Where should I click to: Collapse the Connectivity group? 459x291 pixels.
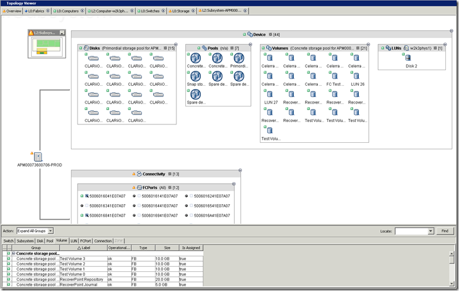coord(240,170)
